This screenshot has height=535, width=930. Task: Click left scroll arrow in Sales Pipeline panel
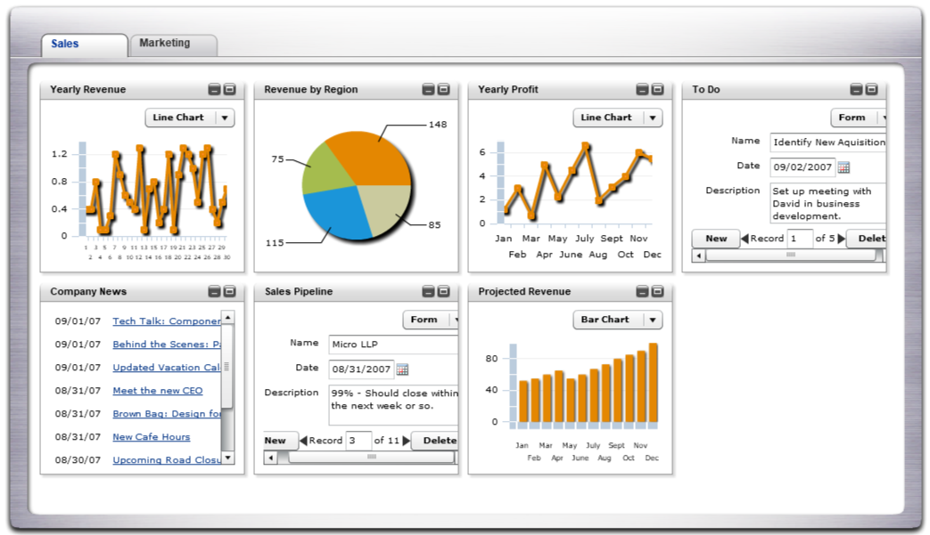(x=271, y=458)
